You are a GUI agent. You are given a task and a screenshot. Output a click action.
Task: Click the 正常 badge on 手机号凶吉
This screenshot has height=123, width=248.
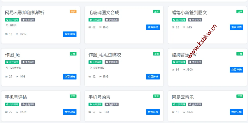[156, 96]
